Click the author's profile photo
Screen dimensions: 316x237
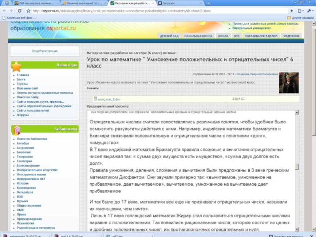click(x=289, y=83)
